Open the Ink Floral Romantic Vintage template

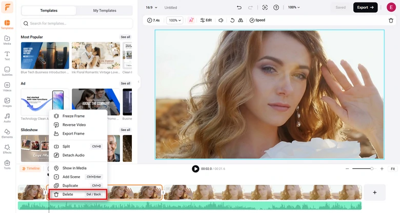pos(96,55)
